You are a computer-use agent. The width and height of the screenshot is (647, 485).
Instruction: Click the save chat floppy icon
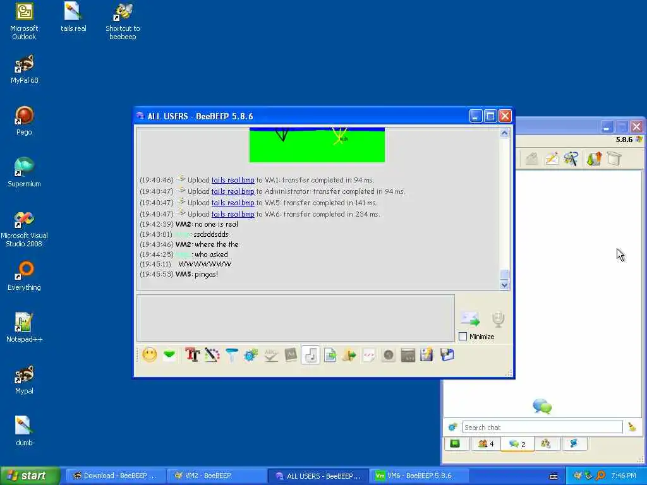tap(426, 355)
